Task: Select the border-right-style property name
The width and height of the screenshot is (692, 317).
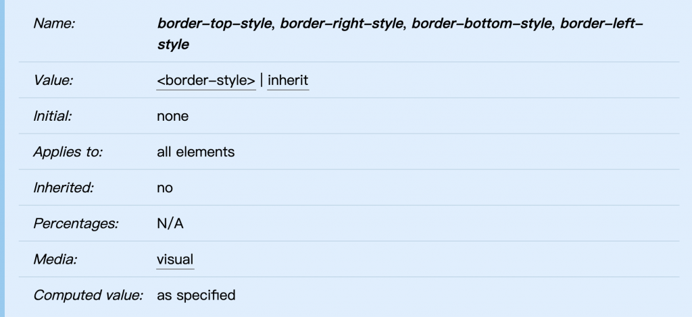Action: (x=341, y=24)
